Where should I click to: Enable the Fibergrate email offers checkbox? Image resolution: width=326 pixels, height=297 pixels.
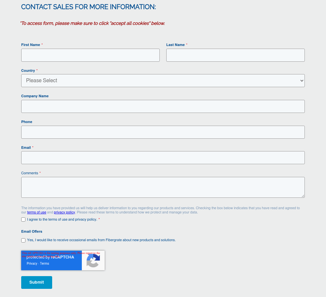pyautogui.click(x=23, y=240)
